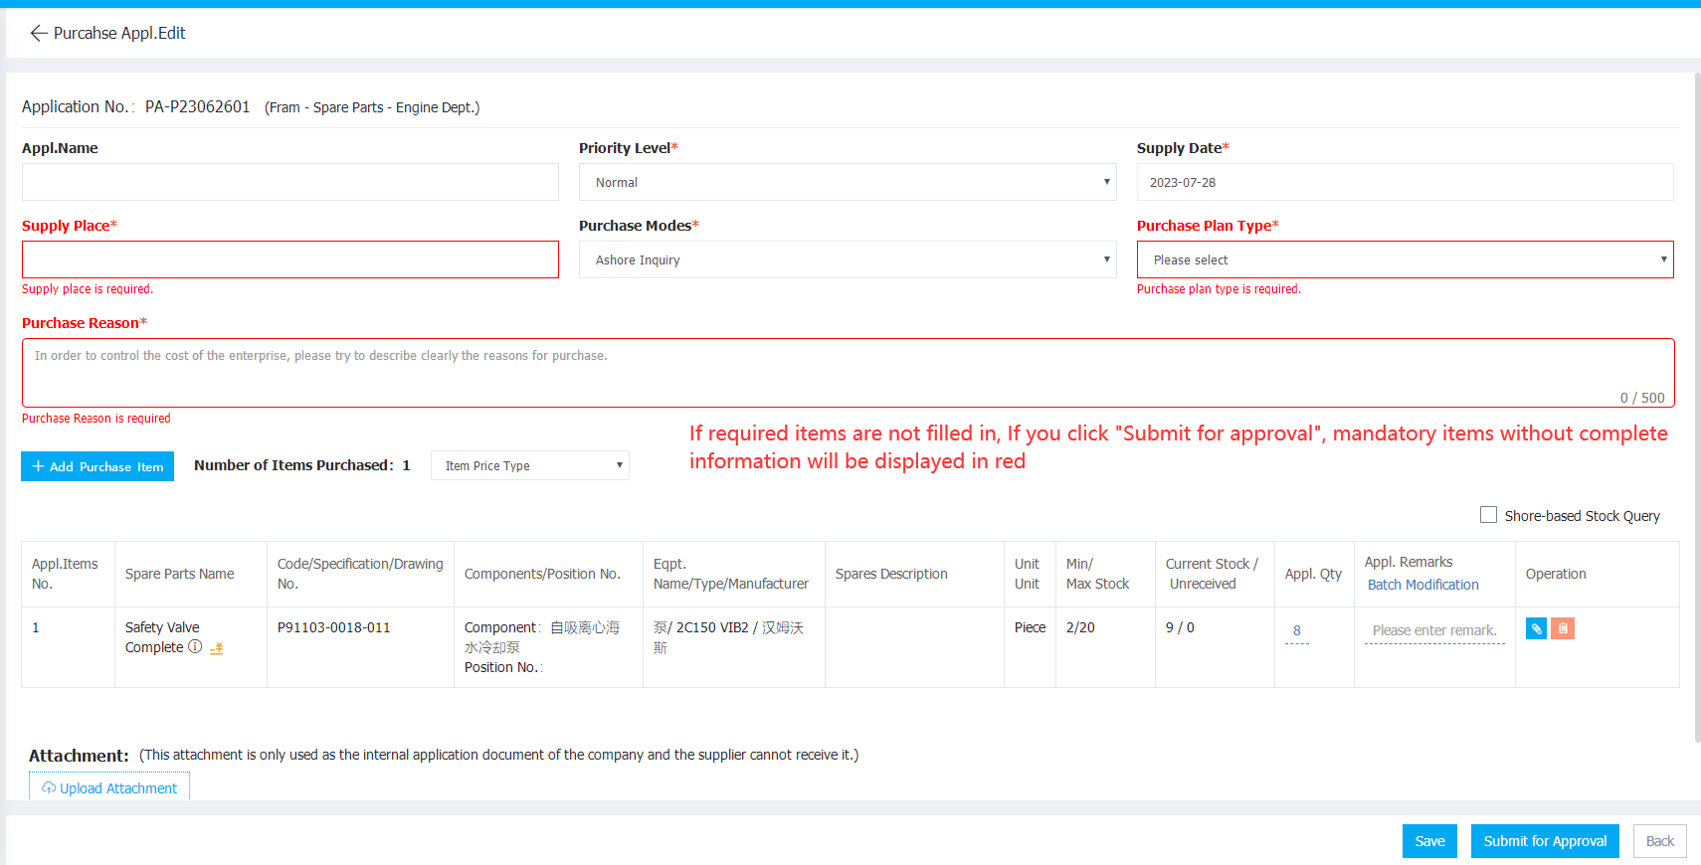Click the Spares Description column header

891,574
